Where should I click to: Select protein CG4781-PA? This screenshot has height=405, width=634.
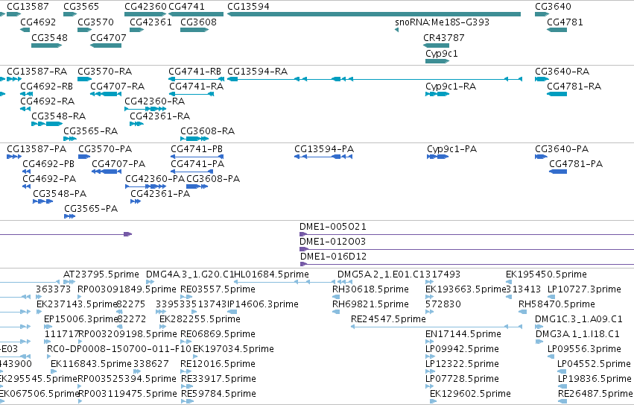(558, 172)
